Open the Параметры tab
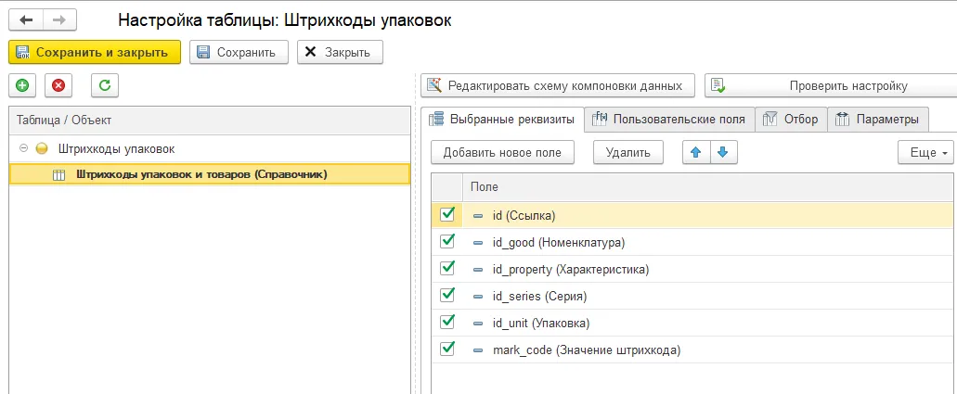 coord(878,120)
